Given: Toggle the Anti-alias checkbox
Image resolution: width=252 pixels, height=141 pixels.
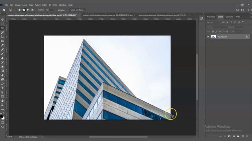Looking at the screenshot, I should pyautogui.click(x=56, y=10).
